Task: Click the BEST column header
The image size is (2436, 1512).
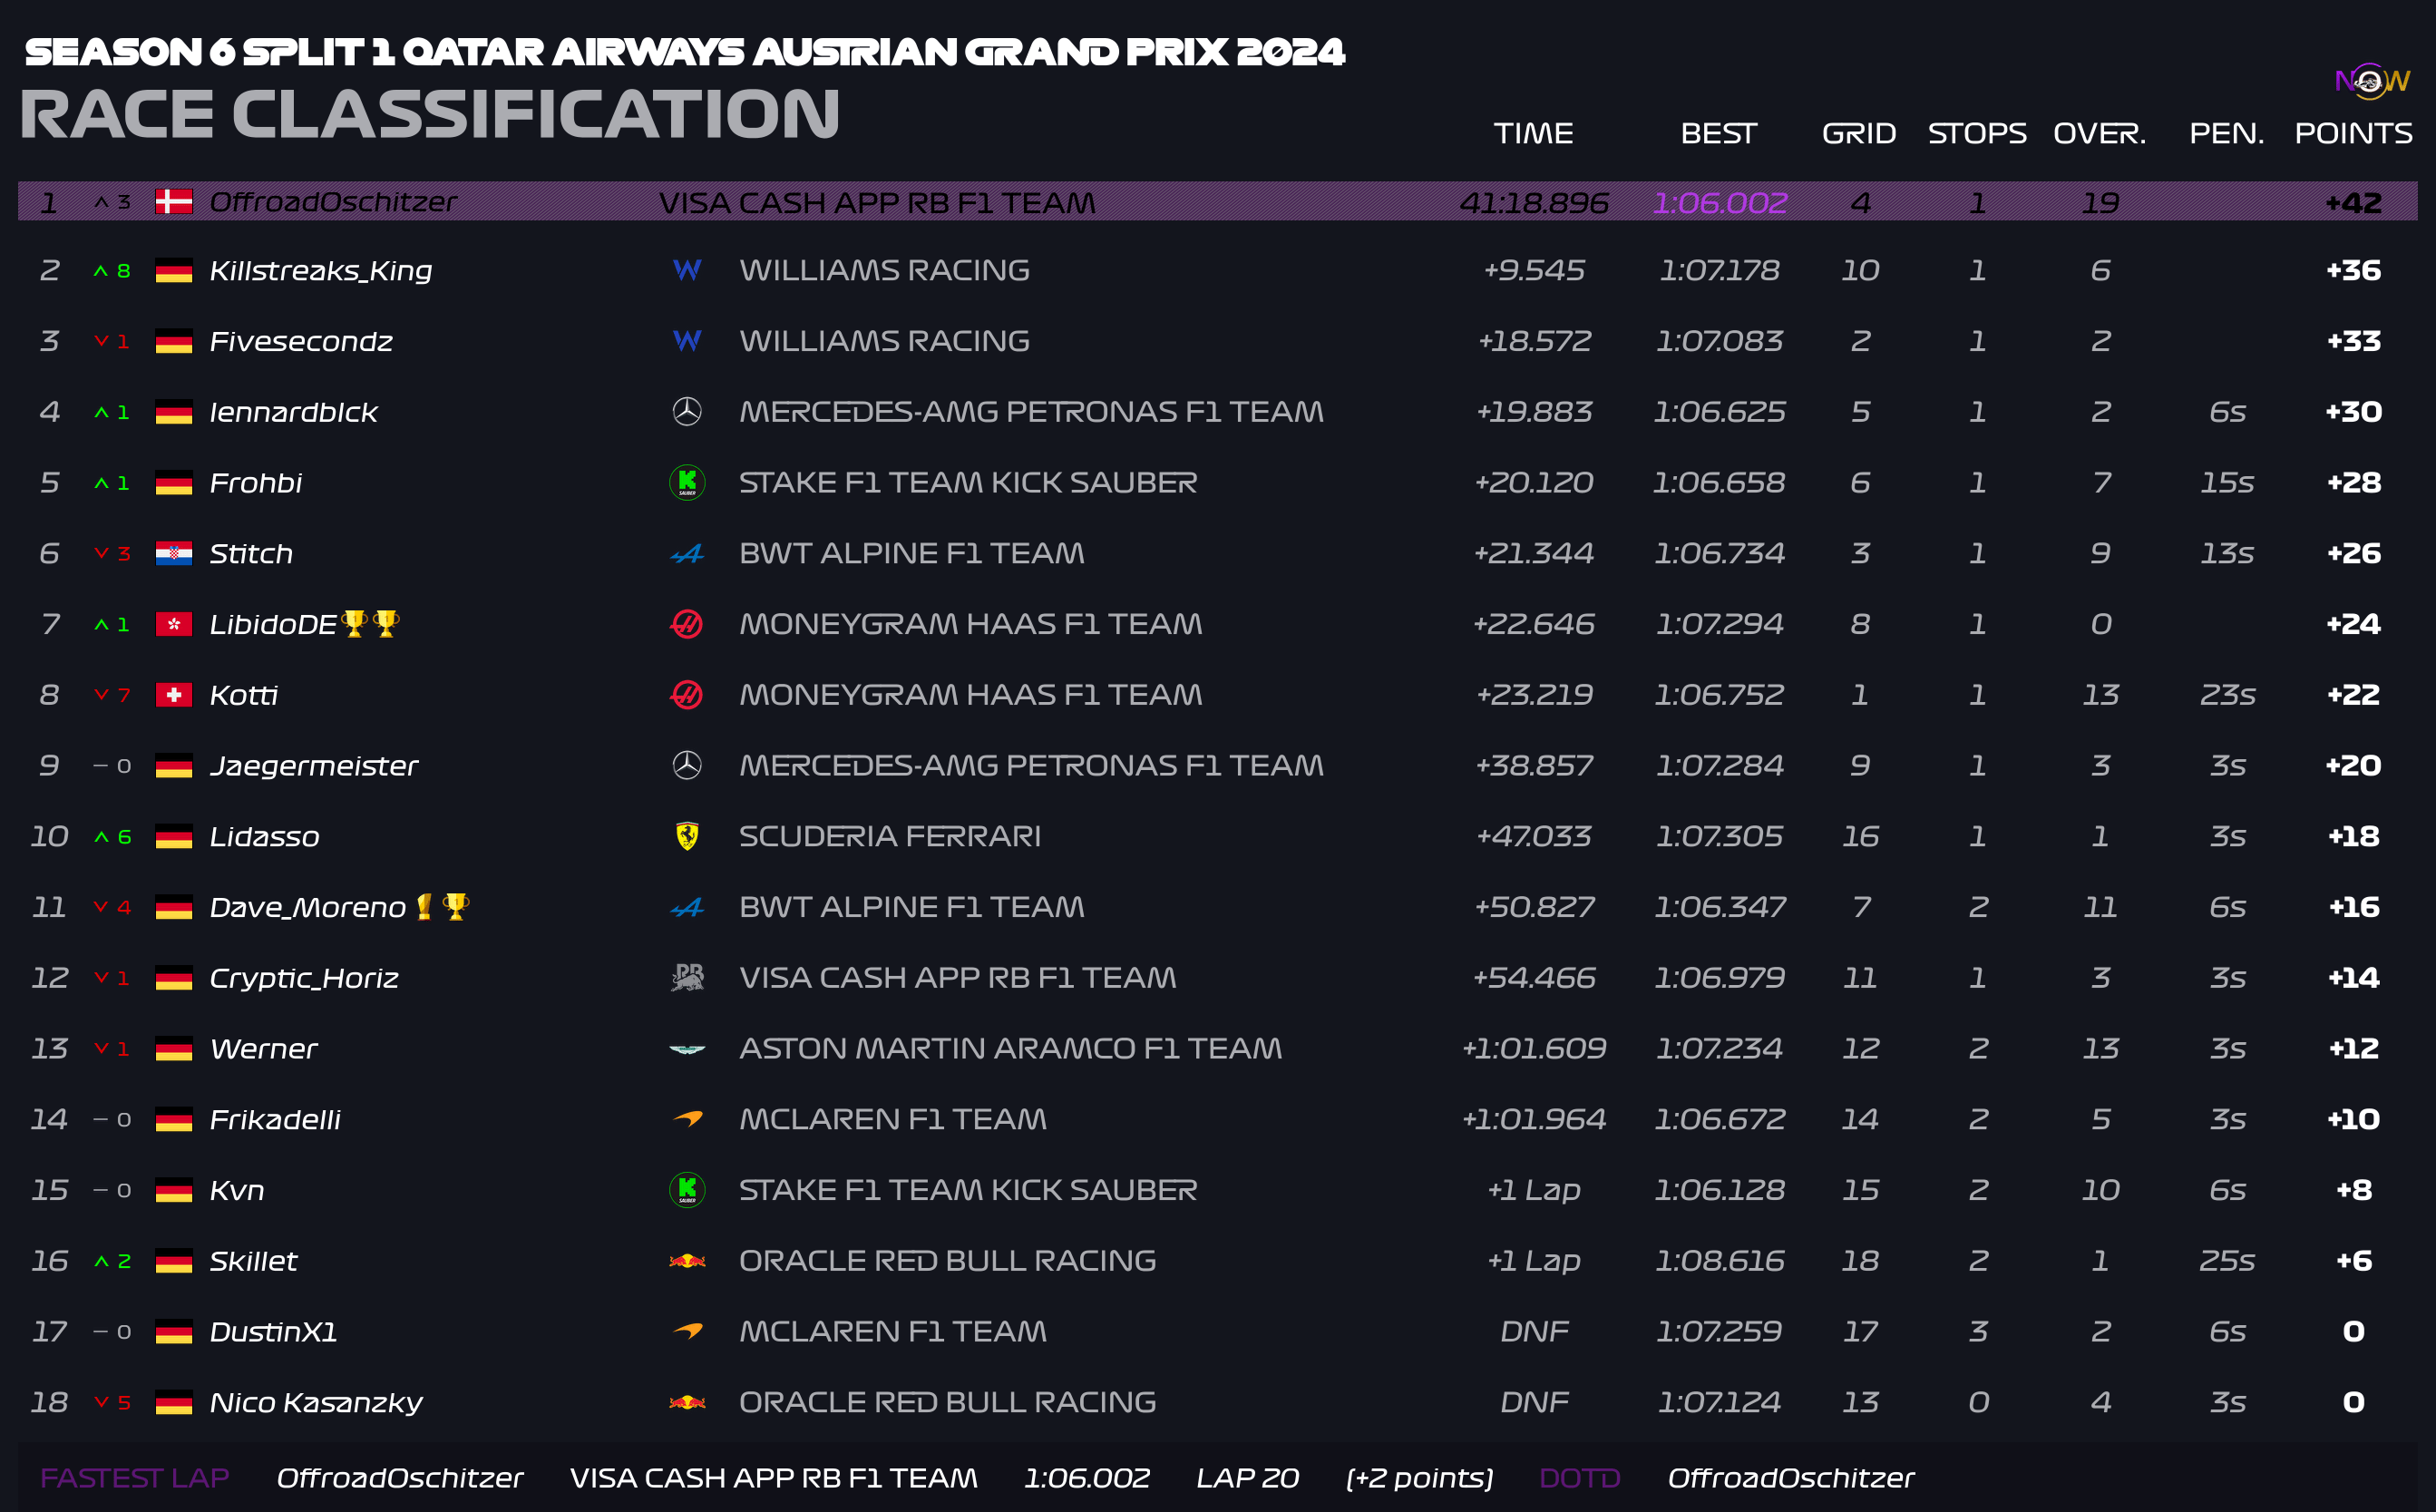Action: coord(1719,133)
